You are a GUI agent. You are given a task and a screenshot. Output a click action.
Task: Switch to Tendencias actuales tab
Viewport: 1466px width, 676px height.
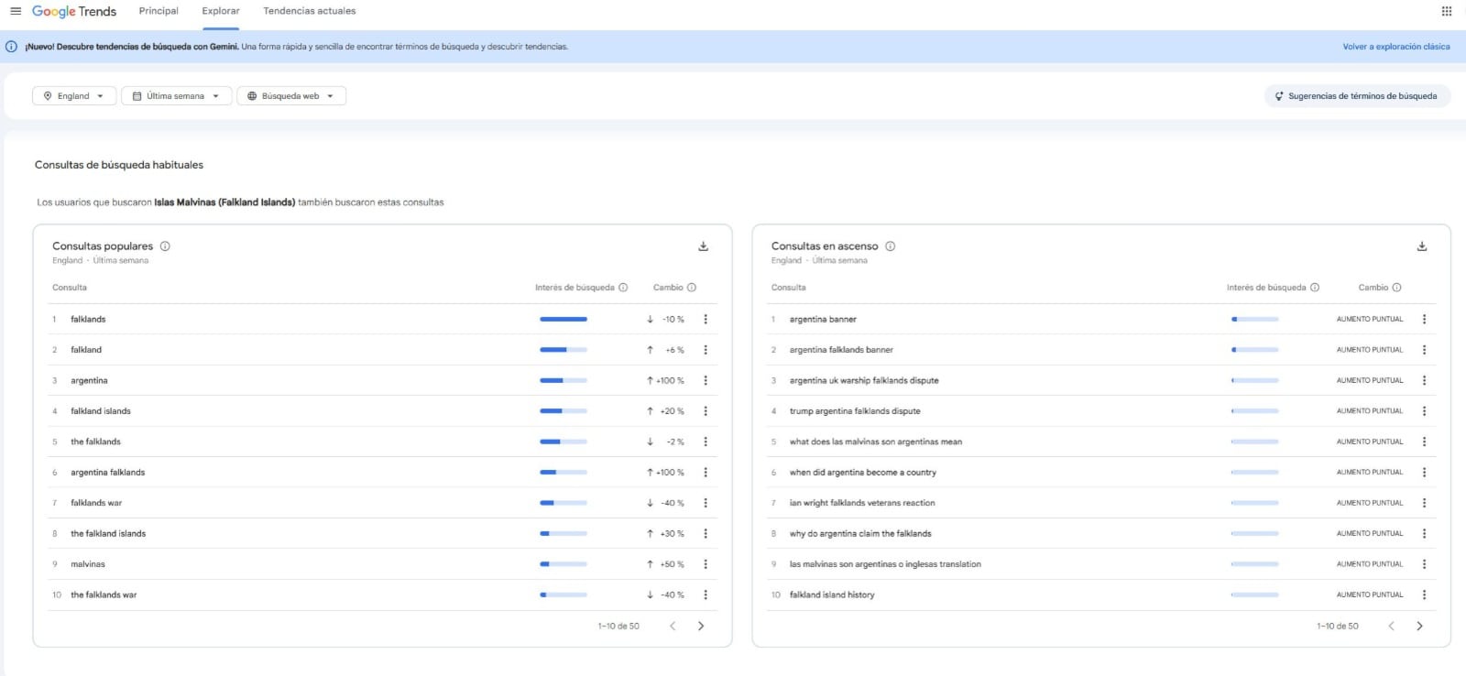(x=310, y=11)
